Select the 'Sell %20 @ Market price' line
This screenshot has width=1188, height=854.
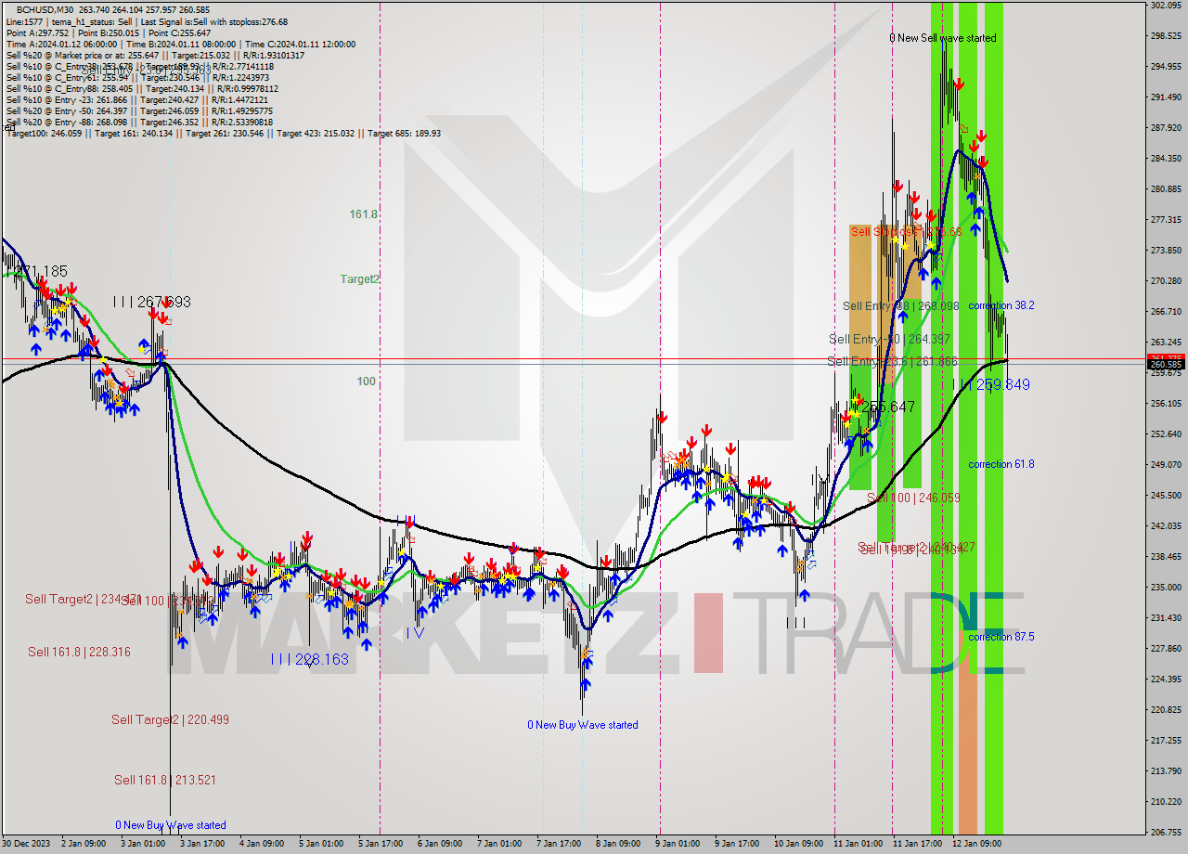click(155, 55)
